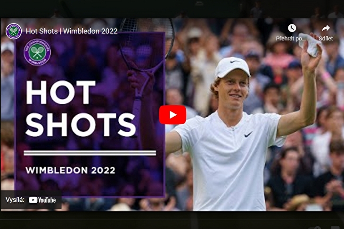
Task: Click the Watch later clock icon
Action: coord(292,28)
